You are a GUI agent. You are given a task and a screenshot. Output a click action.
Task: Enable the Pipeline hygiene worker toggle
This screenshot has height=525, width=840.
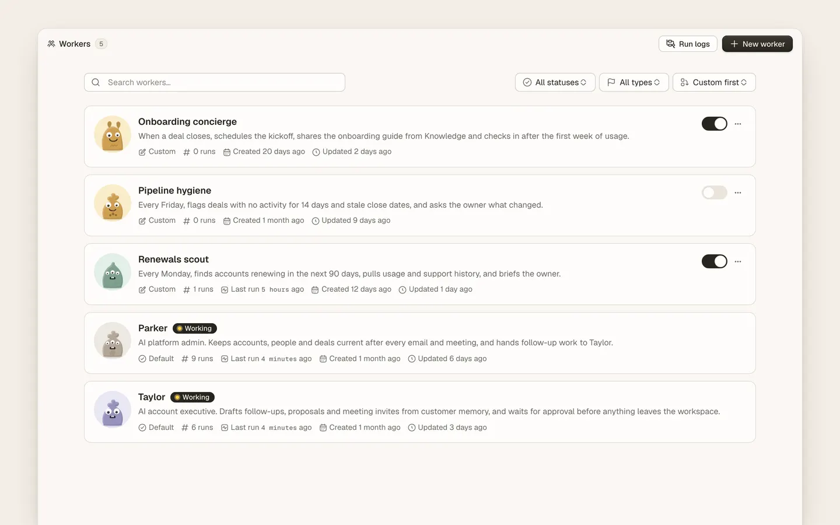coord(715,192)
